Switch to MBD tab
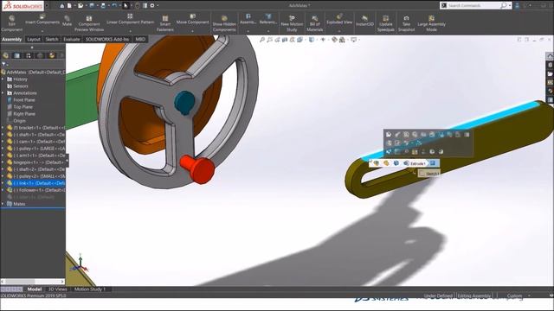The image size is (554, 311). [x=140, y=39]
